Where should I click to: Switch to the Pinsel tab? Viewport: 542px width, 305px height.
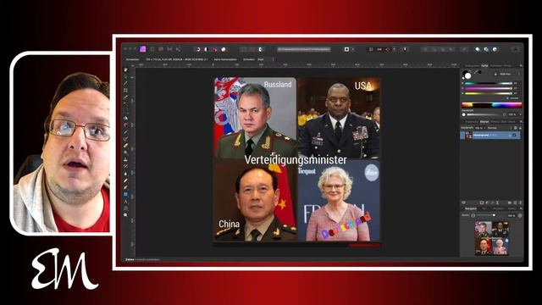pos(507,66)
